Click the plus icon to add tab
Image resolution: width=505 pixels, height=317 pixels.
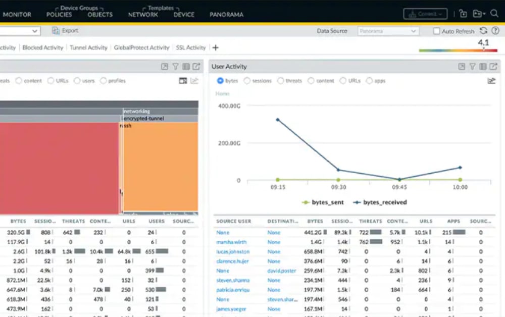216,47
